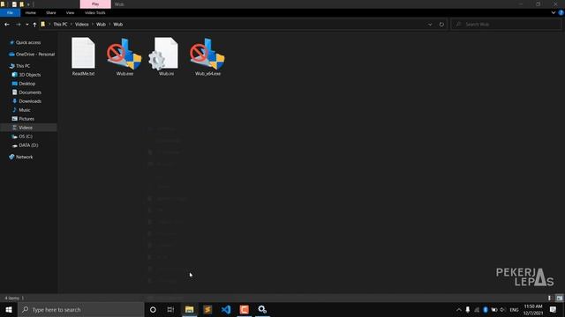Open the recent locations dropdown arrow
This screenshot has height=317, width=565.
click(x=27, y=25)
